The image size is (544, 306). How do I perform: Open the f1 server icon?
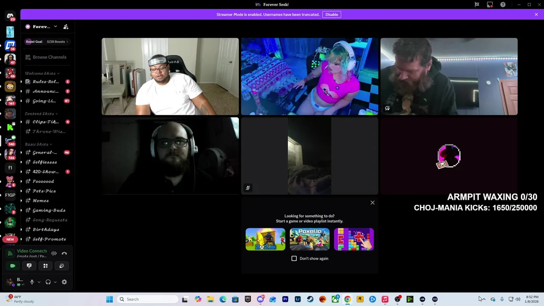click(10, 167)
